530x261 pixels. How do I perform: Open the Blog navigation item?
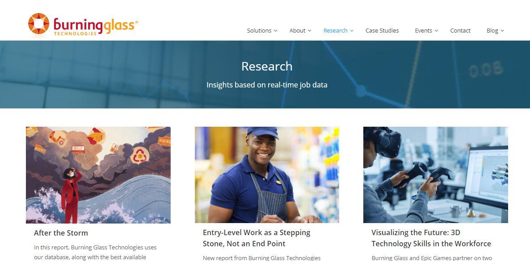tap(492, 30)
